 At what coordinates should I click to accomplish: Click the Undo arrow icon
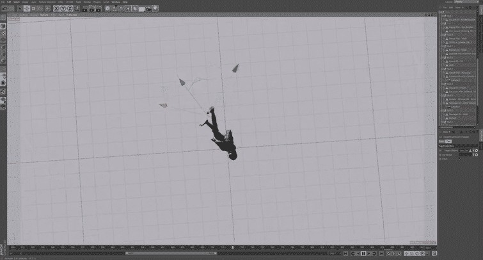[x=4, y=8]
